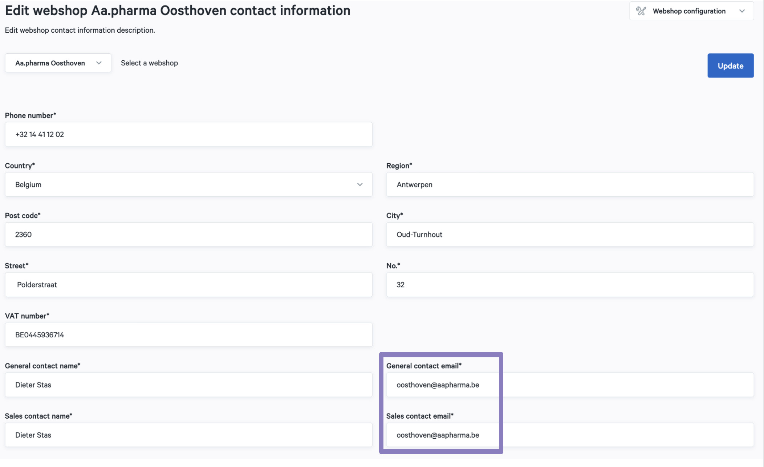Click the wrench tools icon by Webshop configuration
The image size is (764, 467).
coord(641,11)
